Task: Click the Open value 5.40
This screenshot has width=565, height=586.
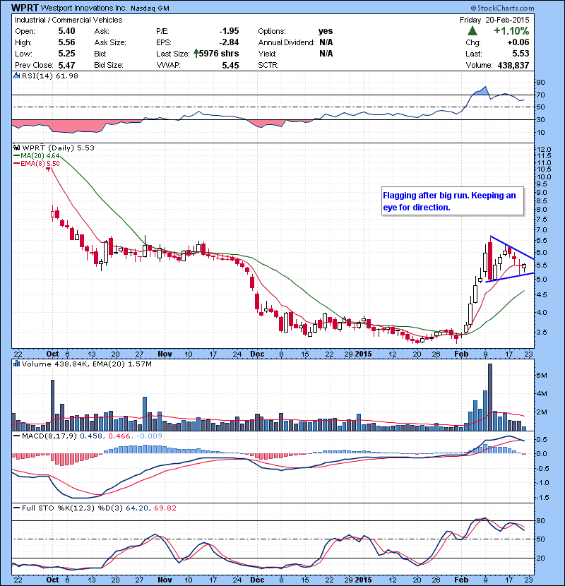Action: (66, 31)
